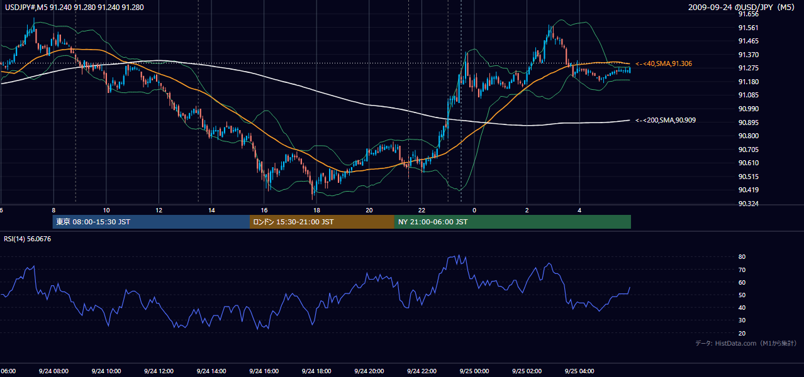
Task: Click price axis value 90.515
Action: (748, 177)
